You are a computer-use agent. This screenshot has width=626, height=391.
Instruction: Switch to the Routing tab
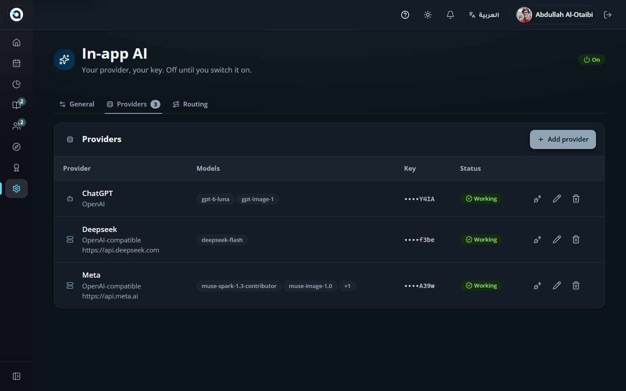[x=190, y=104]
